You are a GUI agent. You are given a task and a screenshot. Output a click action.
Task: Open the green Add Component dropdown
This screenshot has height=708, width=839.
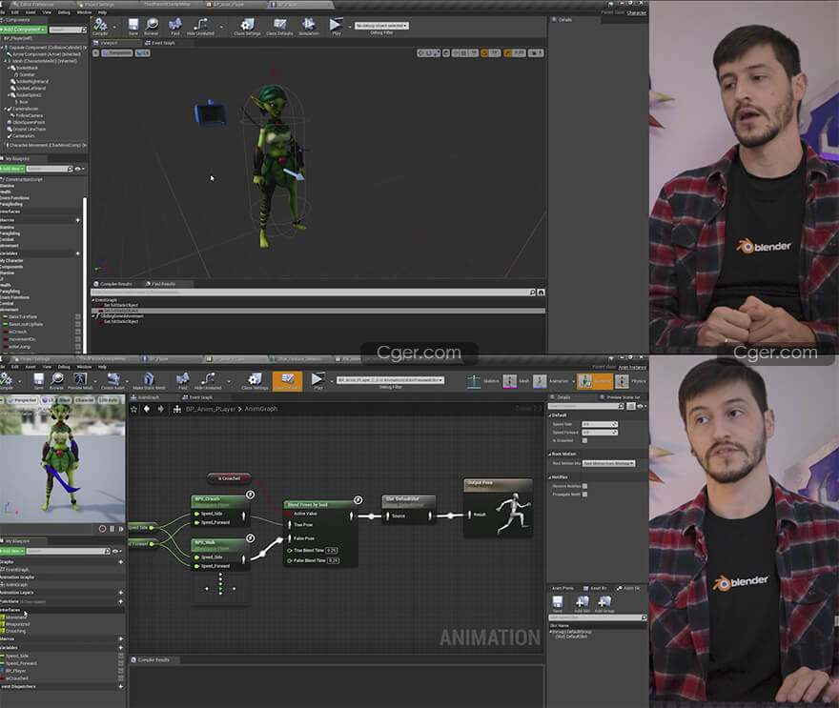tap(24, 30)
